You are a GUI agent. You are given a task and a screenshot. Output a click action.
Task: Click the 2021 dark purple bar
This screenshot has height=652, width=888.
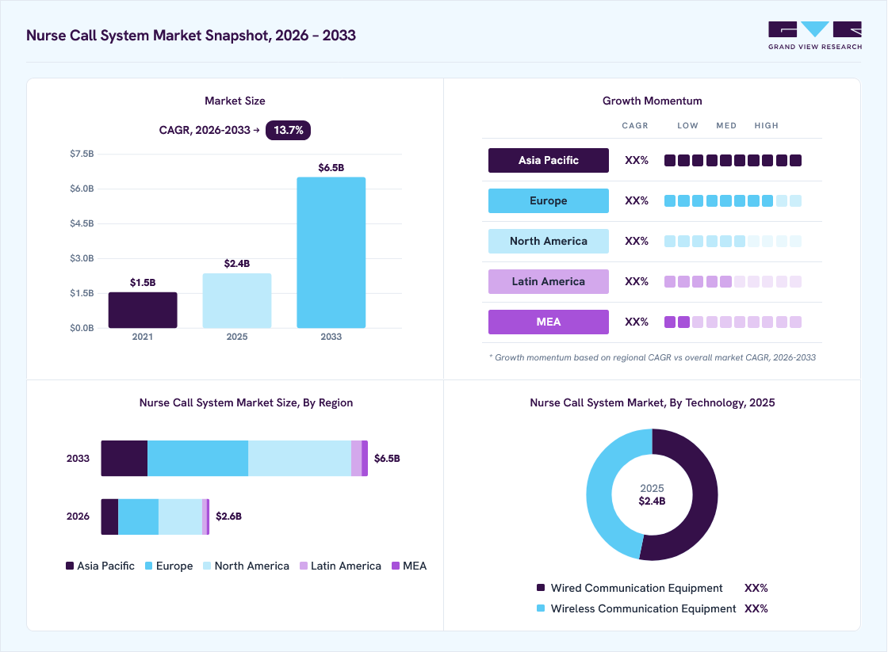coord(143,310)
